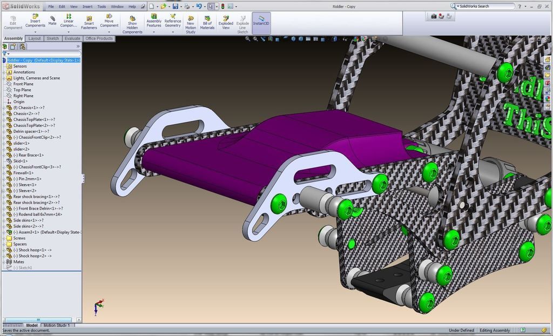Open dropdown under Assembly Features
This screenshot has width=553, height=336.
(154, 32)
